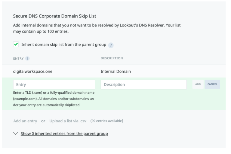The image size is (231, 154).
Task: Click the TLD helper text under Entry
Action: point(54,99)
